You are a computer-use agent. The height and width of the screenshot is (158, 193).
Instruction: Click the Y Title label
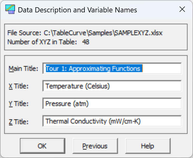point(19,104)
